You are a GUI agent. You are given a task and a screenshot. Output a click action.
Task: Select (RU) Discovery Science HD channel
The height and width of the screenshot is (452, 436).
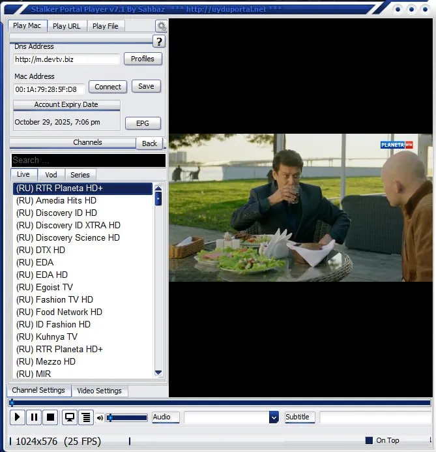pyautogui.click(x=82, y=238)
